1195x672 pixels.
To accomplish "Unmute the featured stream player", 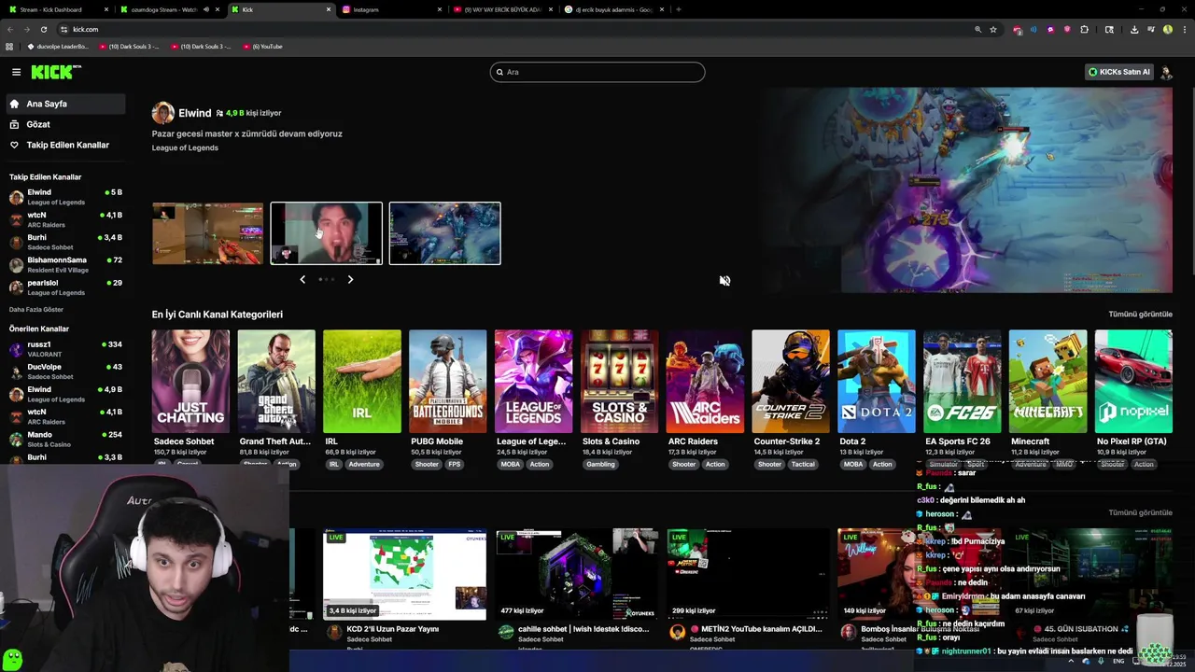I will tap(724, 281).
